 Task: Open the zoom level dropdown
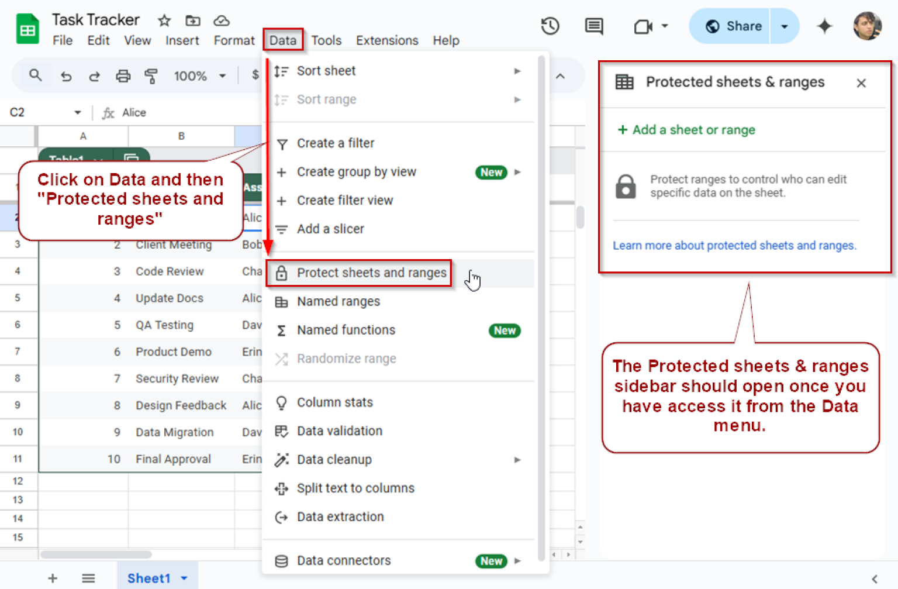coord(199,75)
